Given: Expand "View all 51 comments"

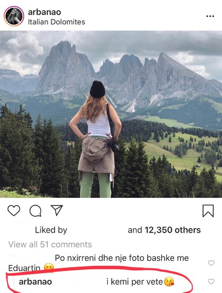Looking at the screenshot, I should pos(50,245).
